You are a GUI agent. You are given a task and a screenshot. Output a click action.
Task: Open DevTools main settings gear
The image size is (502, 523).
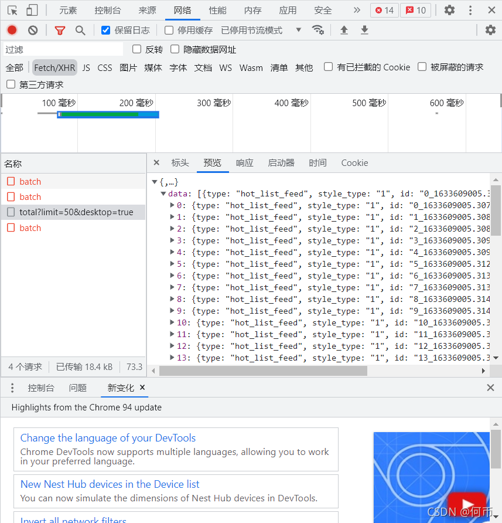[449, 10]
